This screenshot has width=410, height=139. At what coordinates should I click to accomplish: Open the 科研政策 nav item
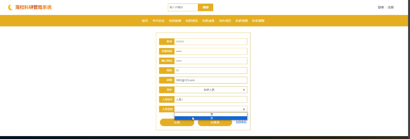[175, 21]
